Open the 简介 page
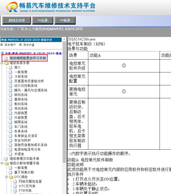This screenshot has width=171, height=194. (17, 67)
